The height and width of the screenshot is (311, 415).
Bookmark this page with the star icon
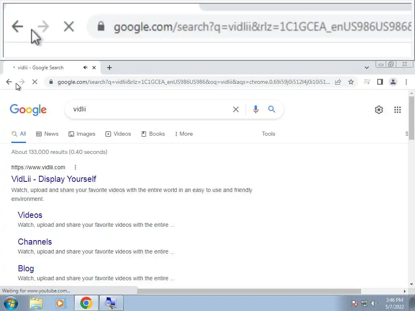[351, 82]
